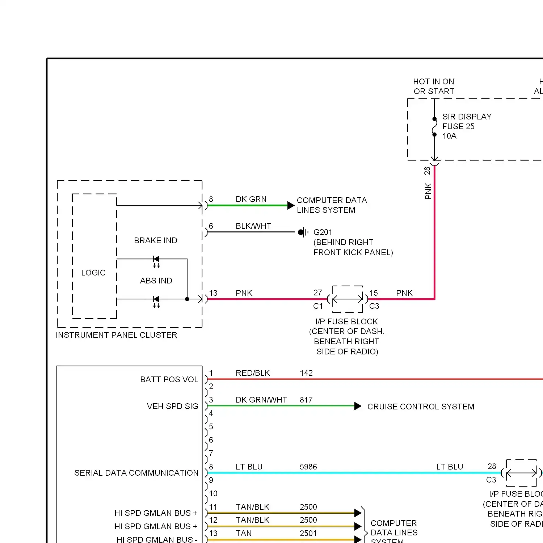The width and height of the screenshot is (543, 543).
Task: Select "HI SPD GMLAN BUS +" at pin 11
Action: 156,513
